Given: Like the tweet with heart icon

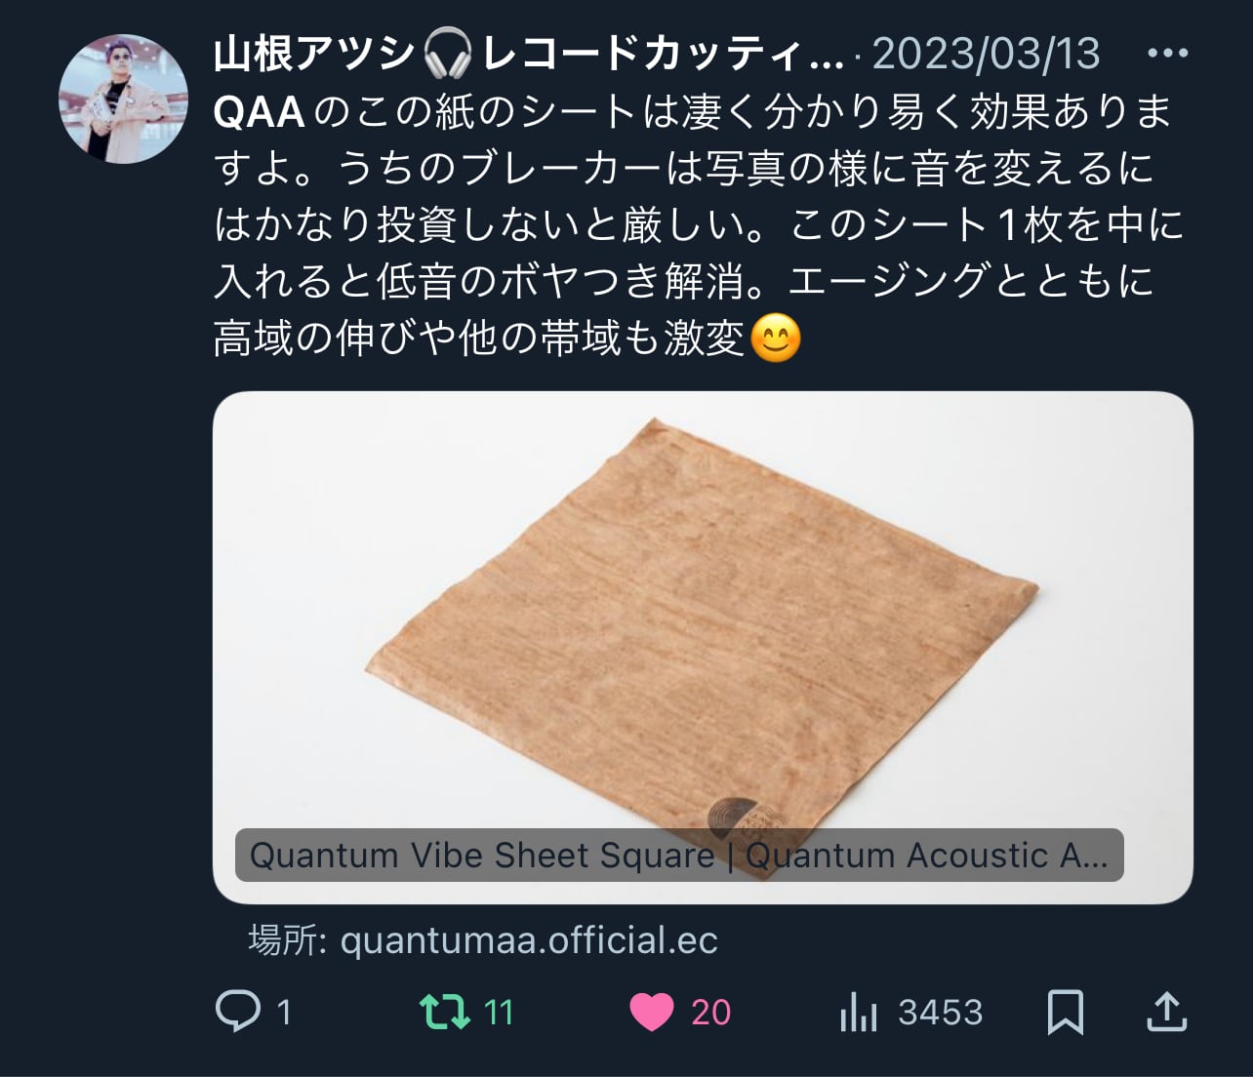Looking at the screenshot, I should 652,1012.
